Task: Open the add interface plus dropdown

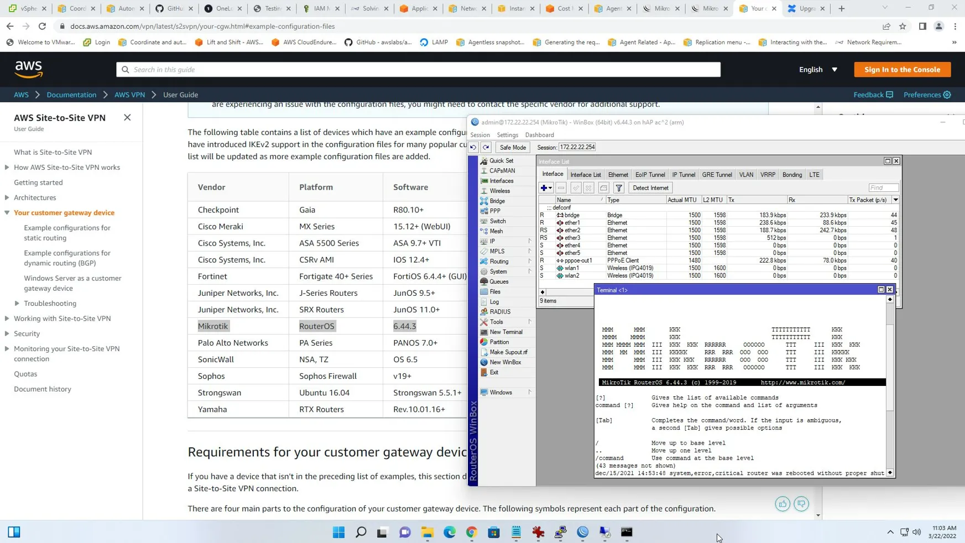Action: pos(546,188)
